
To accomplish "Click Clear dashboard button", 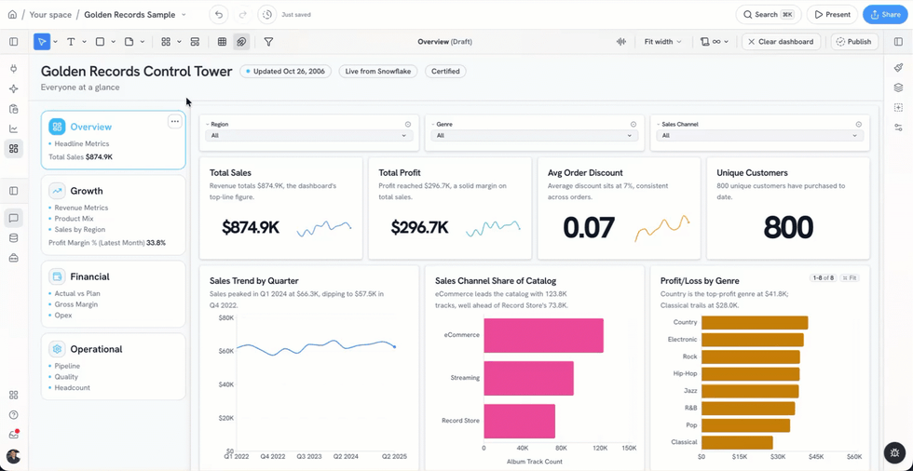I will point(781,42).
